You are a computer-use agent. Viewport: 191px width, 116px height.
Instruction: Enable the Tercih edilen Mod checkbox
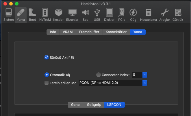47,83
